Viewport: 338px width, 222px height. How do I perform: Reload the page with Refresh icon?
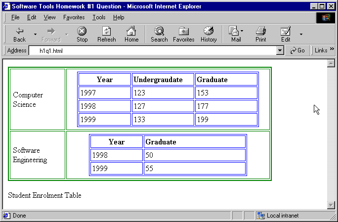pos(106,31)
